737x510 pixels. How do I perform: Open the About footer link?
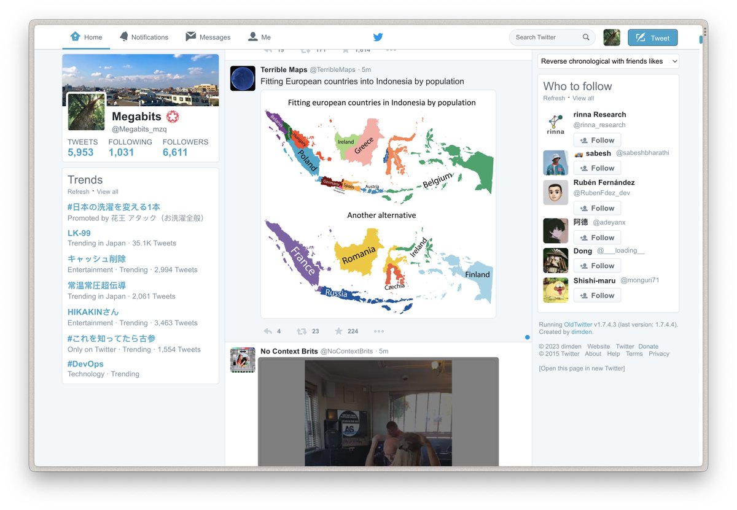tap(593, 354)
